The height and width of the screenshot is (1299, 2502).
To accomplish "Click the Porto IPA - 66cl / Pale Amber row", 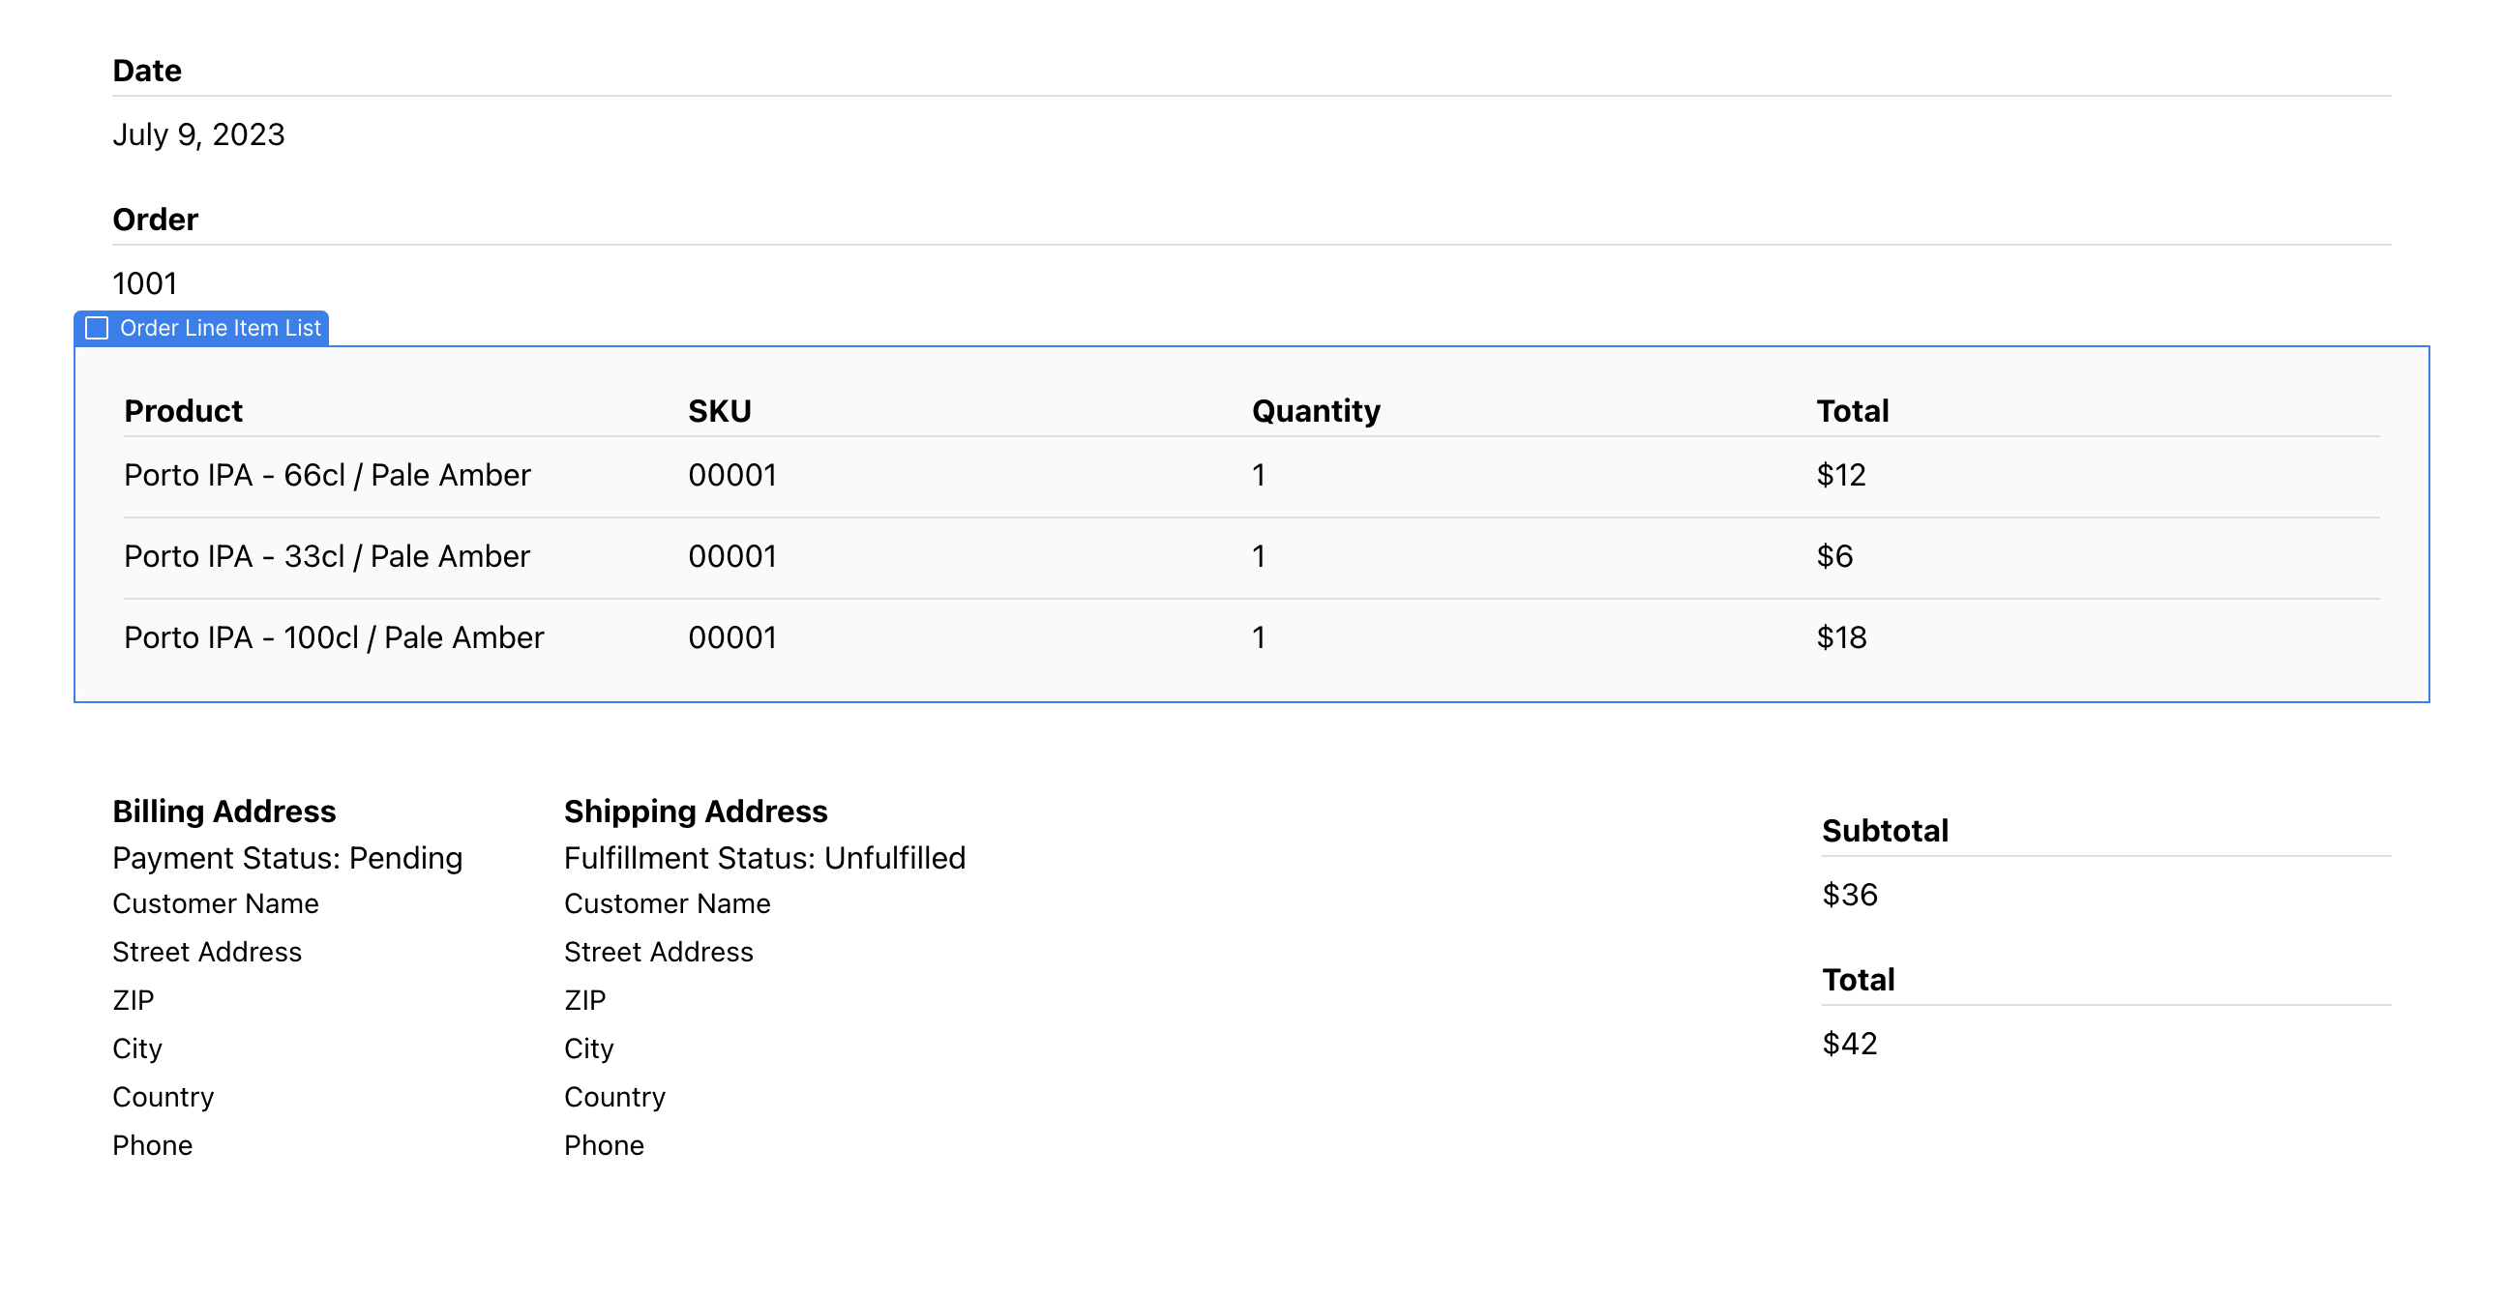I will pos(1252,476).
